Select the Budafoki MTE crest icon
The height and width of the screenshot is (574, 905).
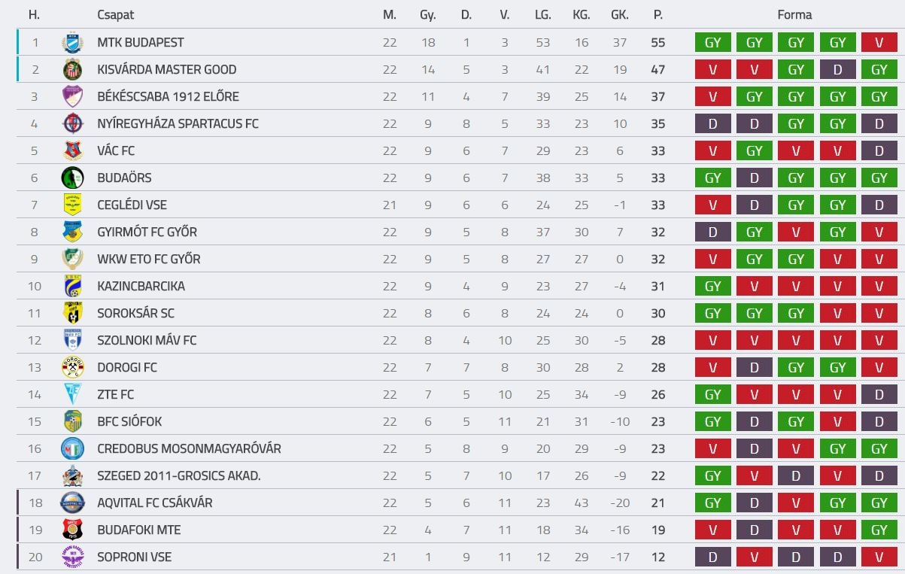click(x=72, y=530)
